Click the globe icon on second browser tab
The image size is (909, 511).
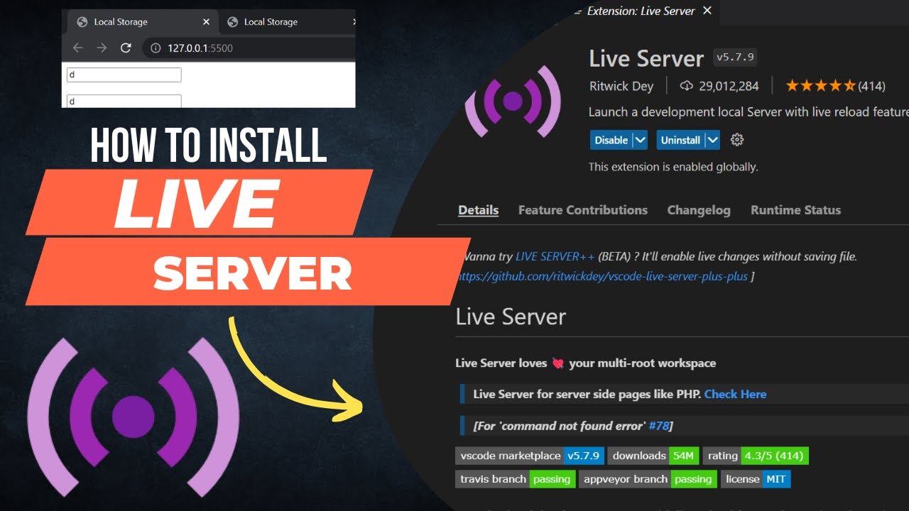[232, 22]
